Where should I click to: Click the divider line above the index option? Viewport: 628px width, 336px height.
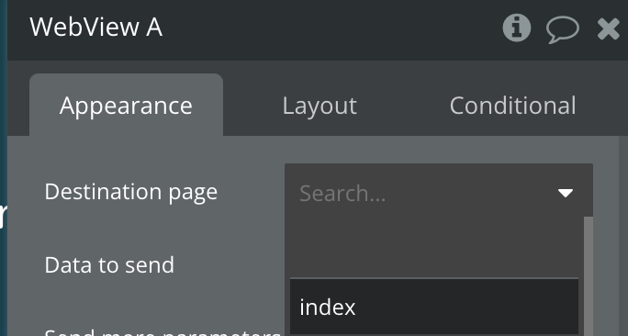point(434,278)
